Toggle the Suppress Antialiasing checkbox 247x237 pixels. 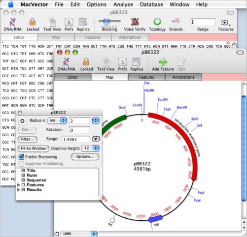pyautogui.click(x=21, y=164)
